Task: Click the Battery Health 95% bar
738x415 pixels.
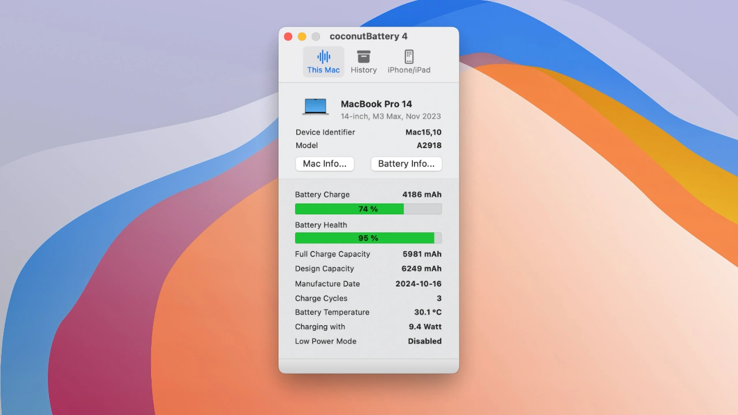Action: coord(368,238)
